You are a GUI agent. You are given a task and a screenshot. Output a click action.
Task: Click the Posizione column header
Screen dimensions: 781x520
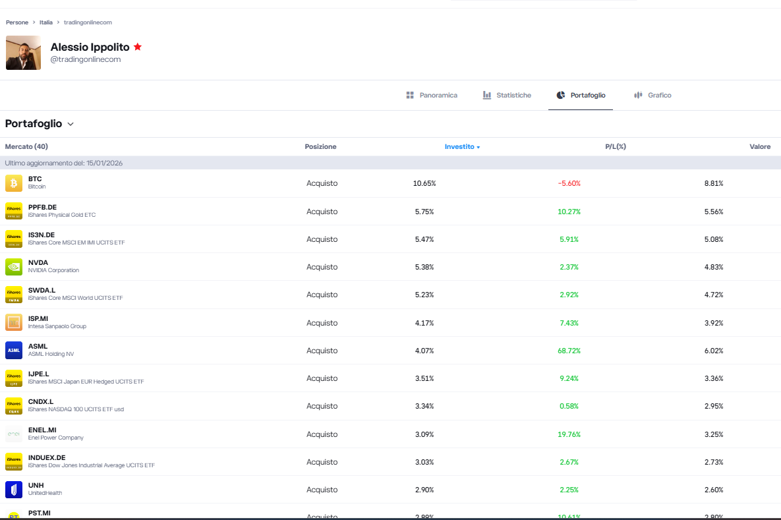coord(320,146)
